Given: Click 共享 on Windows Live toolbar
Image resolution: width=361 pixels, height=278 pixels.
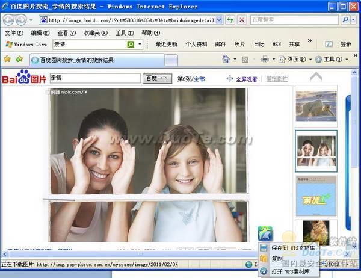Looking at the screenshot, I should [294, 44].
